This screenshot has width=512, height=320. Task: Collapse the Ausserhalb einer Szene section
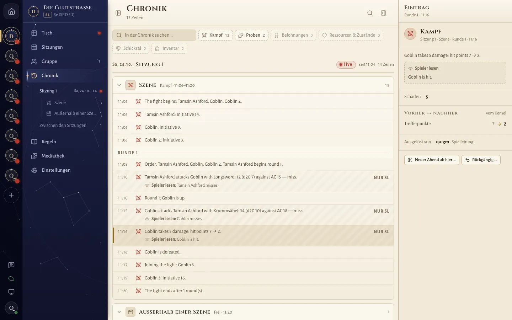tap(119, 312)
